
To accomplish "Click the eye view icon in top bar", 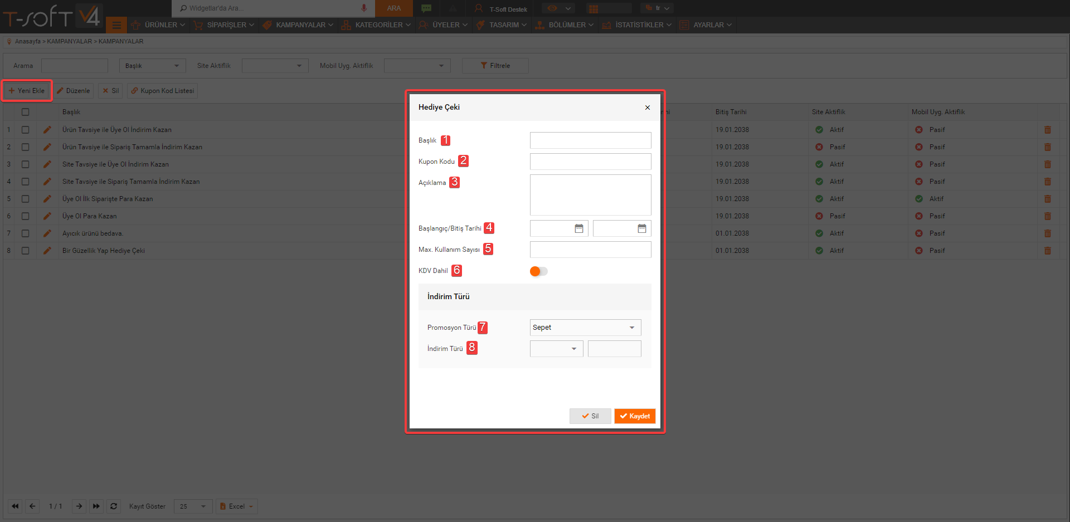I will pyautogui.click(x=552, y=8).
